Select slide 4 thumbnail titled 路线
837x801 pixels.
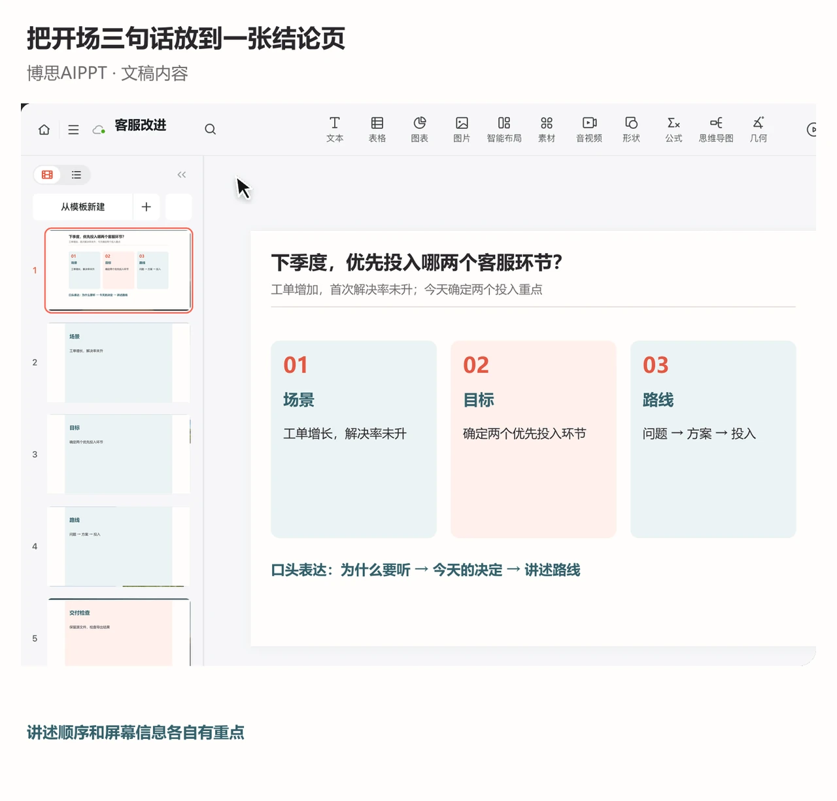point(118,546)
